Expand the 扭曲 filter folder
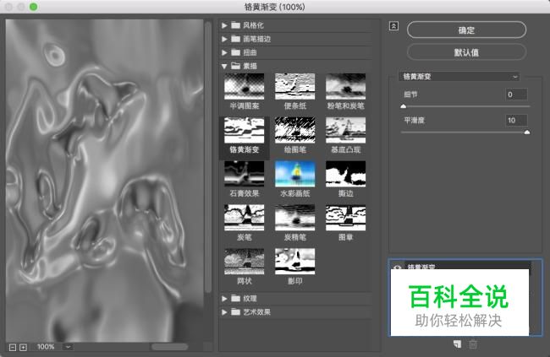Image resolution: width=550 pixels, height=357 pixels. coord(224,52)
